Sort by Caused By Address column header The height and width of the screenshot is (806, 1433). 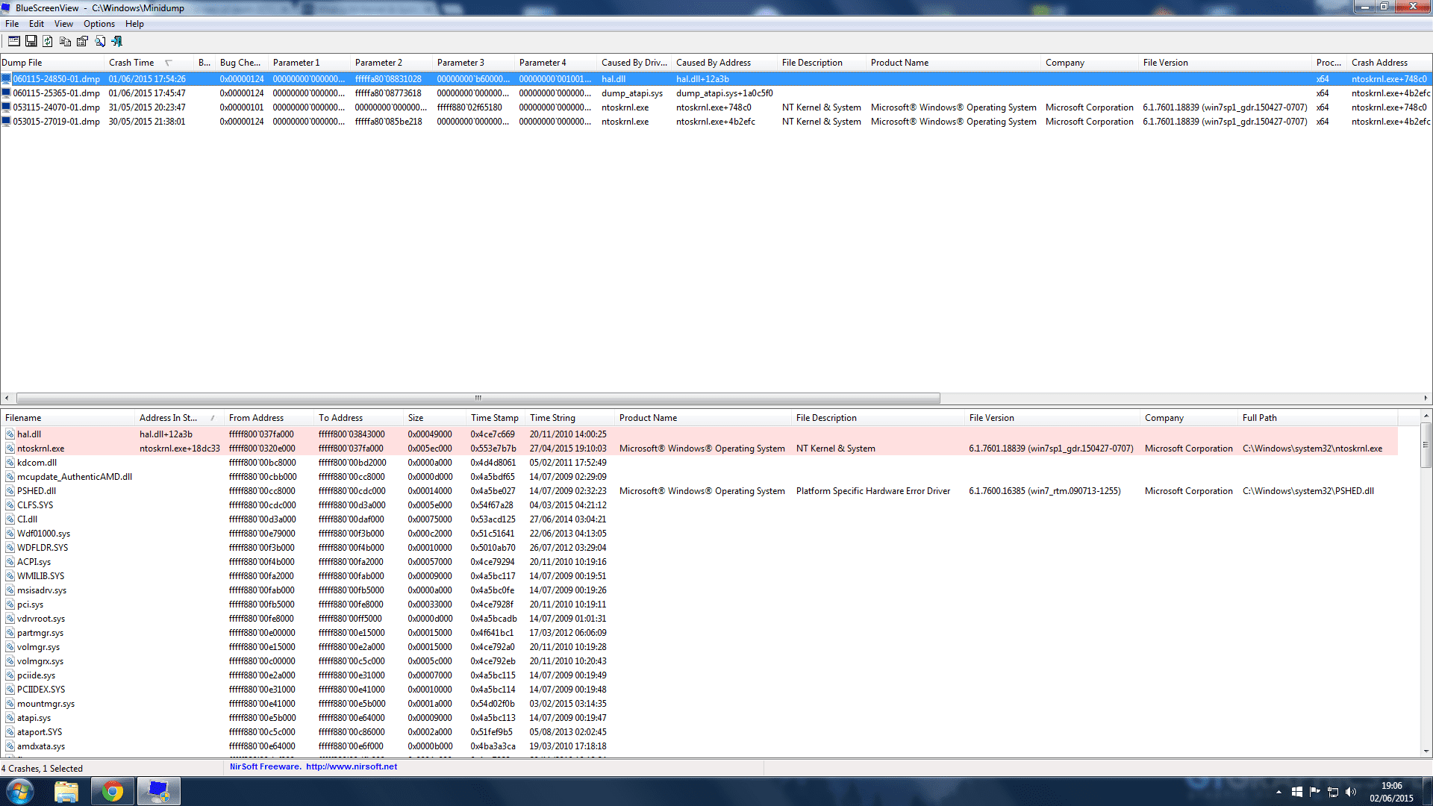724,63
